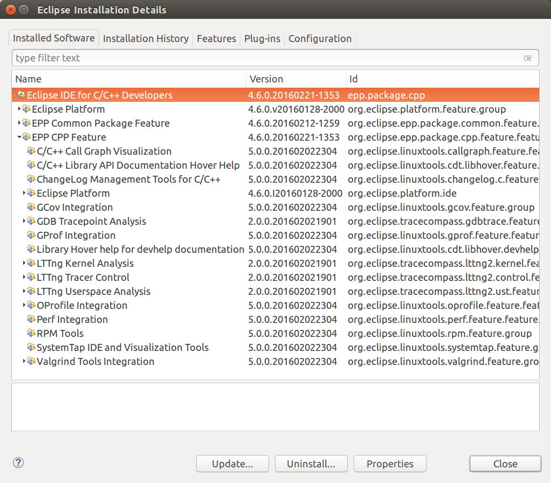Expand the GDB Tracepoint Analysis node

tap(24, 221)
